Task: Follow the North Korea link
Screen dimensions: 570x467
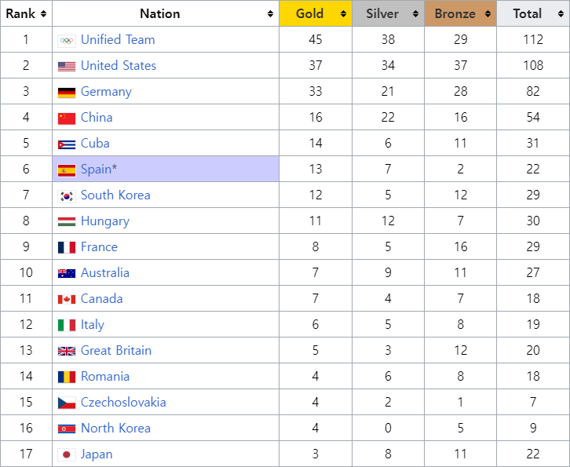Action: (115, 429)
